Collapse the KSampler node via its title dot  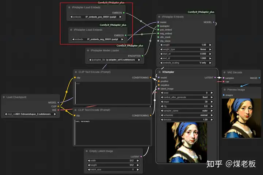tap(160, 72)
